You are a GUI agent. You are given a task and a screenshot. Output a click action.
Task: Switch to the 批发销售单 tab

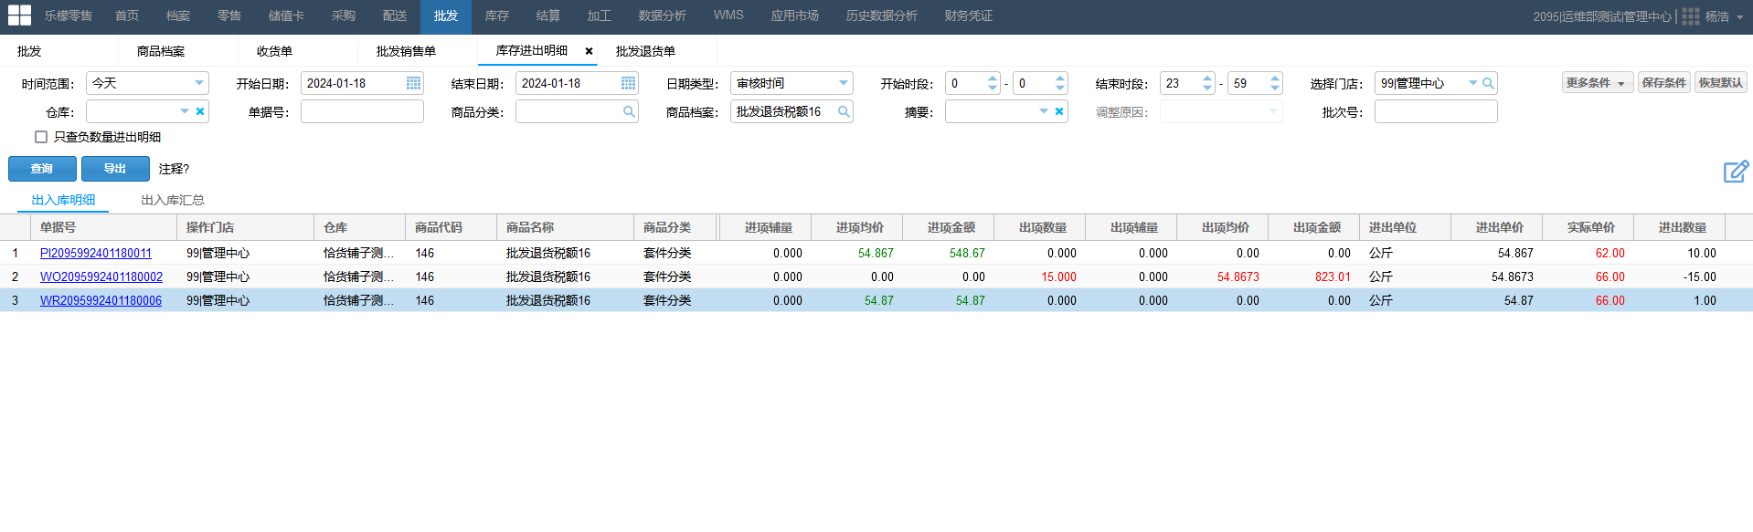pos(406,51)
